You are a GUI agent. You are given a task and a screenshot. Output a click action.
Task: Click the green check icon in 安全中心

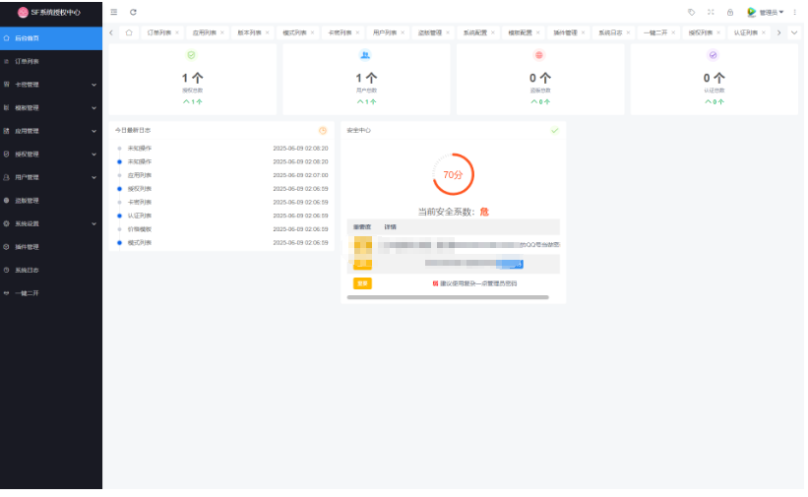tap(554, 131)
